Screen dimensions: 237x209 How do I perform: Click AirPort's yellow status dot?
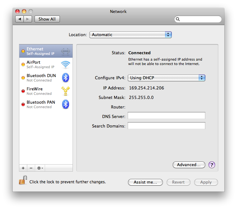click(x=23, y=64)
